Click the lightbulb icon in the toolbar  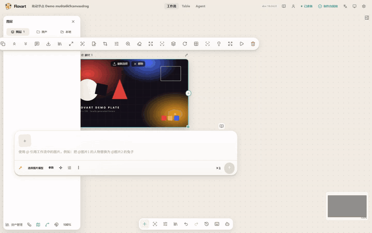pos(219,44)
